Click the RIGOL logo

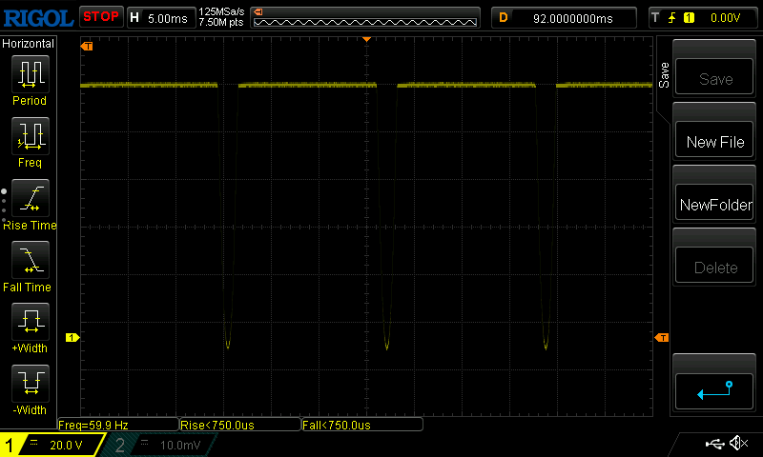point(38,18)
